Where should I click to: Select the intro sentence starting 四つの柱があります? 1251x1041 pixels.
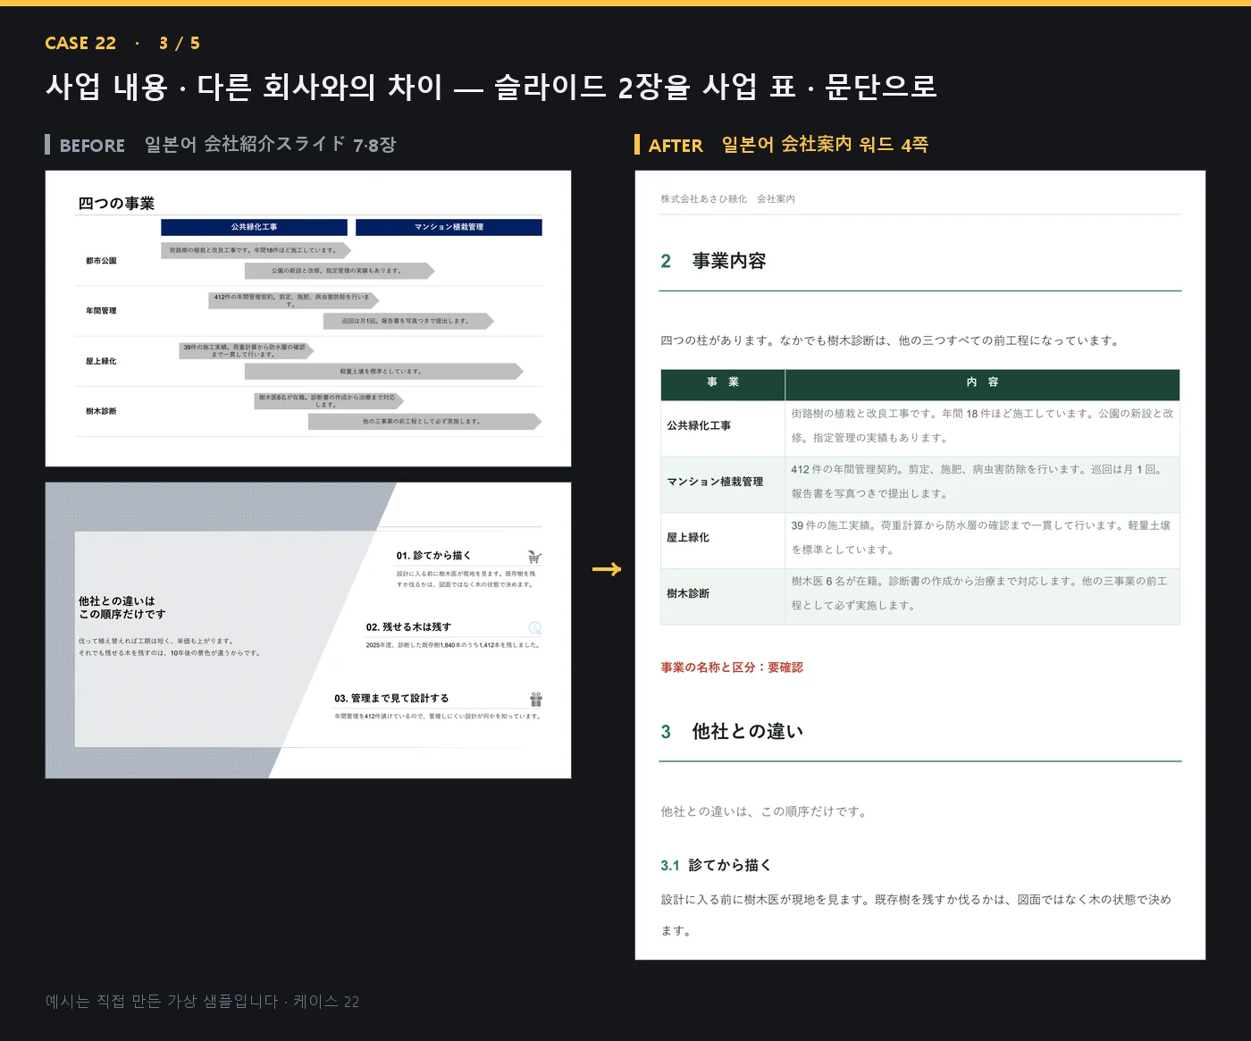point(889,340)
